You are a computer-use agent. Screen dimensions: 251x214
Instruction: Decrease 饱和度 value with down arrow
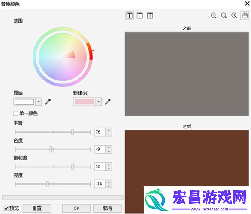tap(109, 169)
